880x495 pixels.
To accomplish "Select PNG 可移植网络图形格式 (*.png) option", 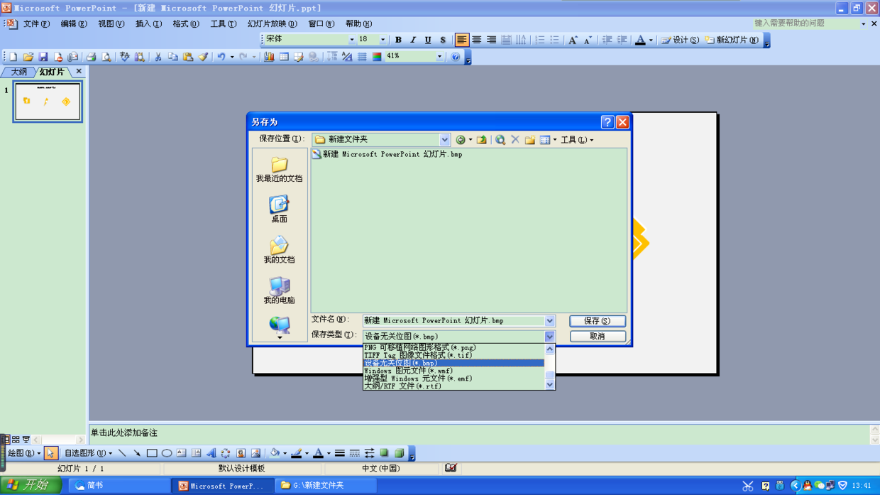I will tap(453, 347).
